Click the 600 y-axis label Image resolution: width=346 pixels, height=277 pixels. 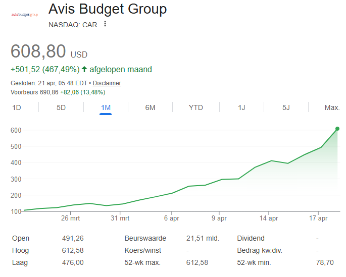click(16, 130)
